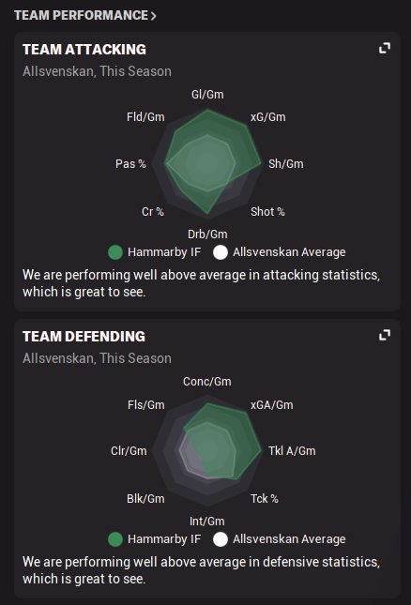The width and height of the screenshot is (411, 605).
Task: Select the Drb/Gm axis label
Action: 207,234
